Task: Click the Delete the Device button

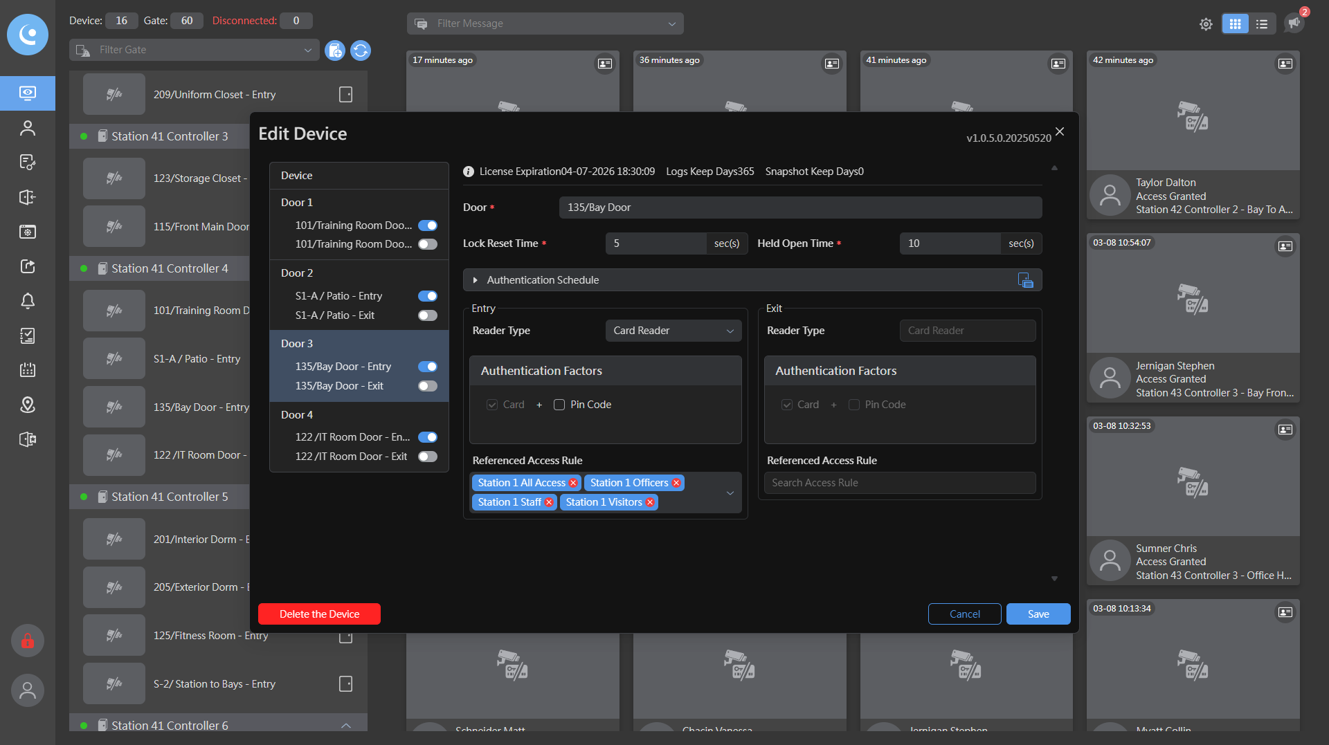Action: [319, 614]
